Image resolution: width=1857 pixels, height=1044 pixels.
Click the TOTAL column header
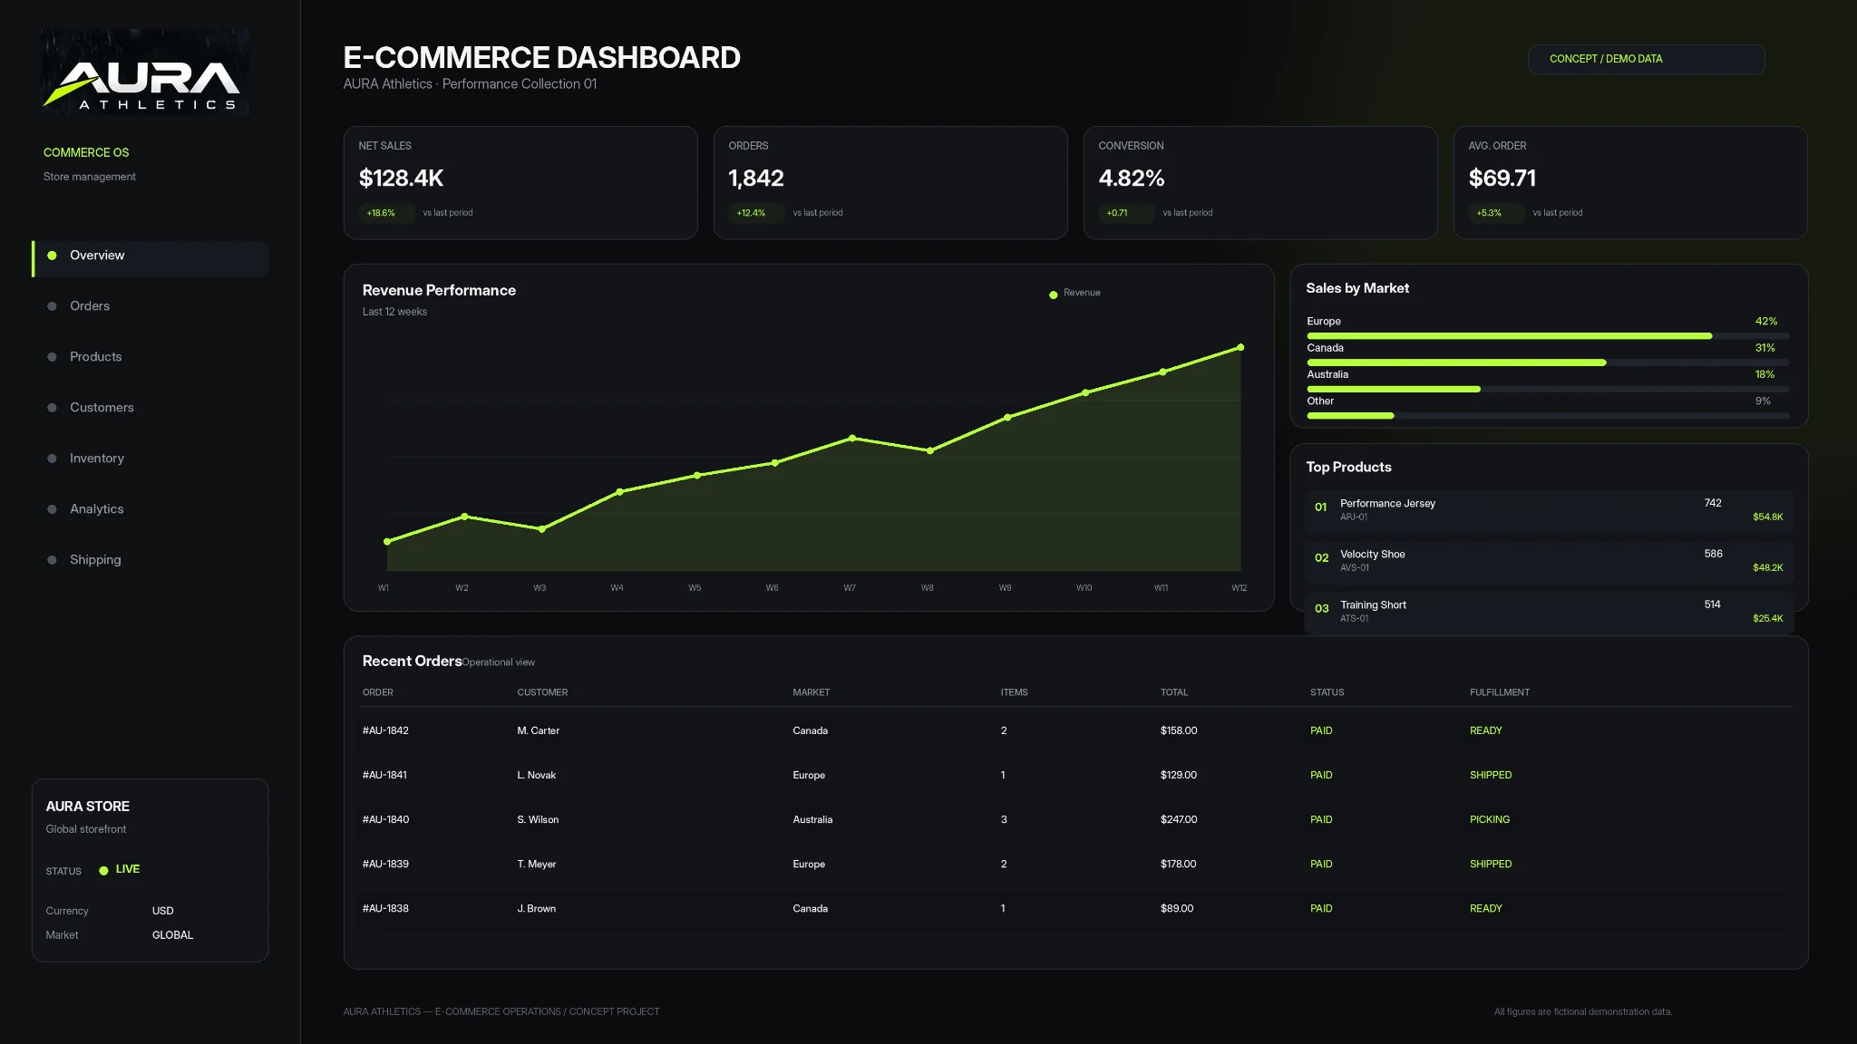[1173, 692]
